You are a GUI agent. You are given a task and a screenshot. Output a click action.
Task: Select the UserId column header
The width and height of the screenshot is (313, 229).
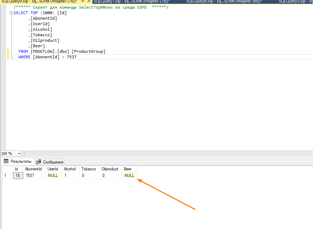tap(54, 169)
